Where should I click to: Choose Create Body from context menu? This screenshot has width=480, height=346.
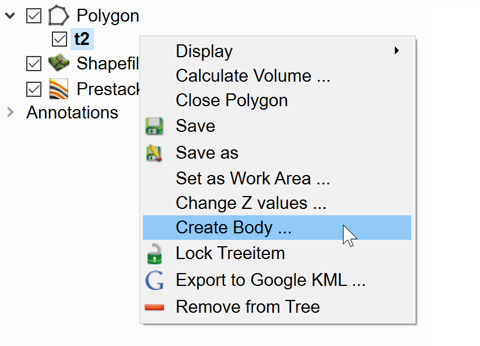tap(233, 228)
